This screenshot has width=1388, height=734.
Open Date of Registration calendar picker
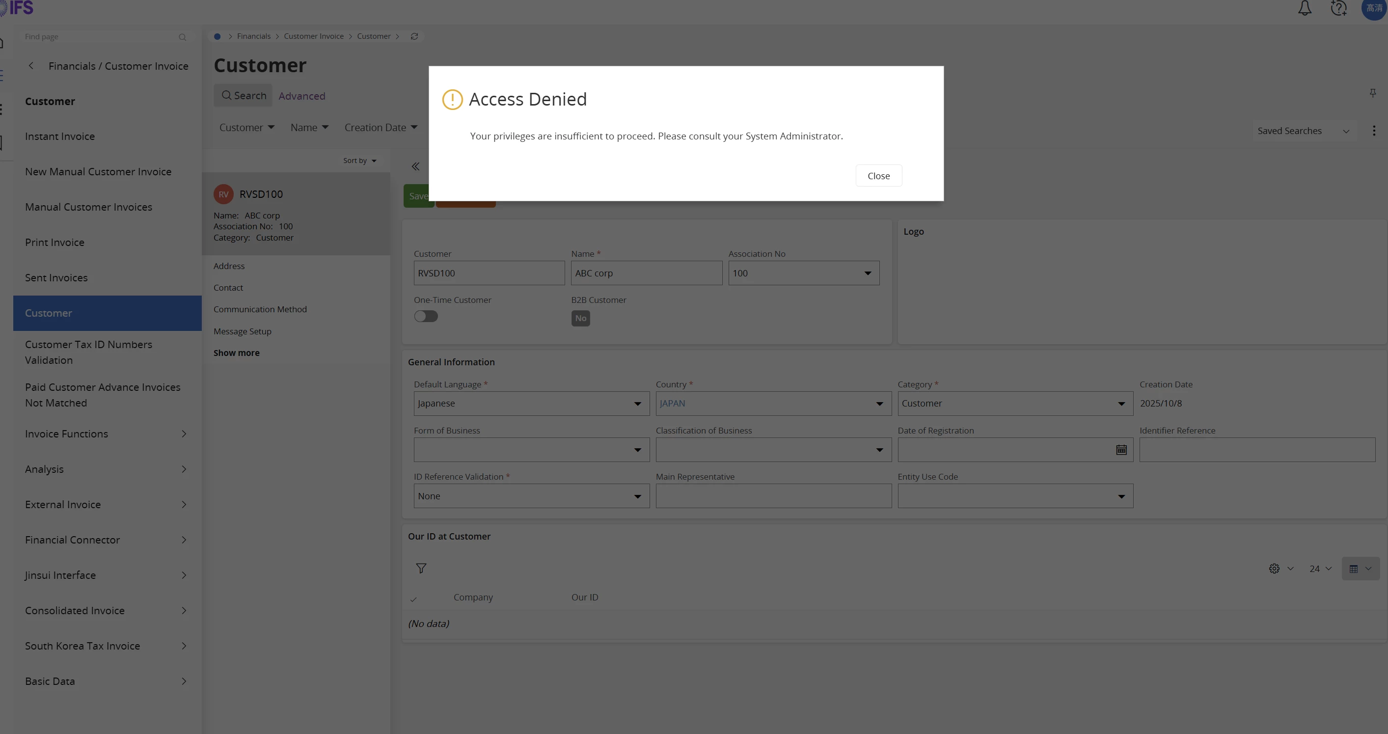tap(1121, 449)
